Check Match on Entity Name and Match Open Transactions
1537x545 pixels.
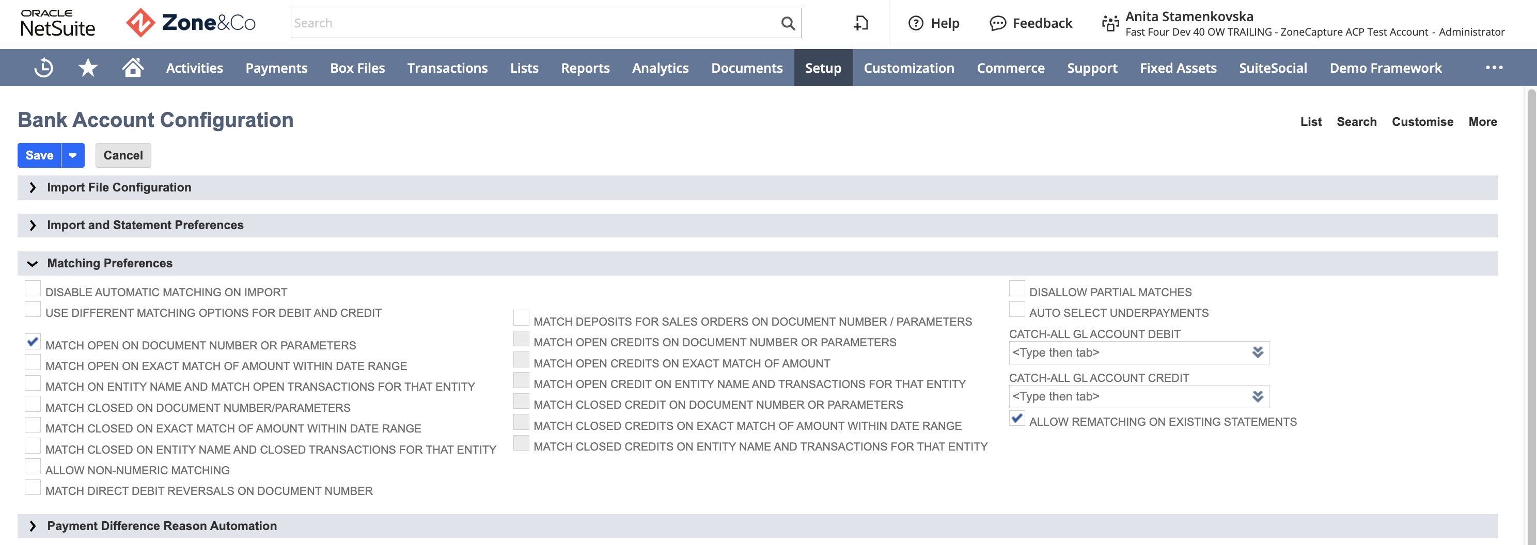click(33, 383)
